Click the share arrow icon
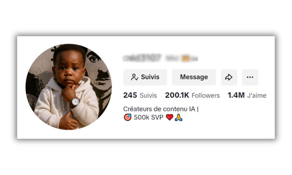Screen dimensions: 292x175 229,77
